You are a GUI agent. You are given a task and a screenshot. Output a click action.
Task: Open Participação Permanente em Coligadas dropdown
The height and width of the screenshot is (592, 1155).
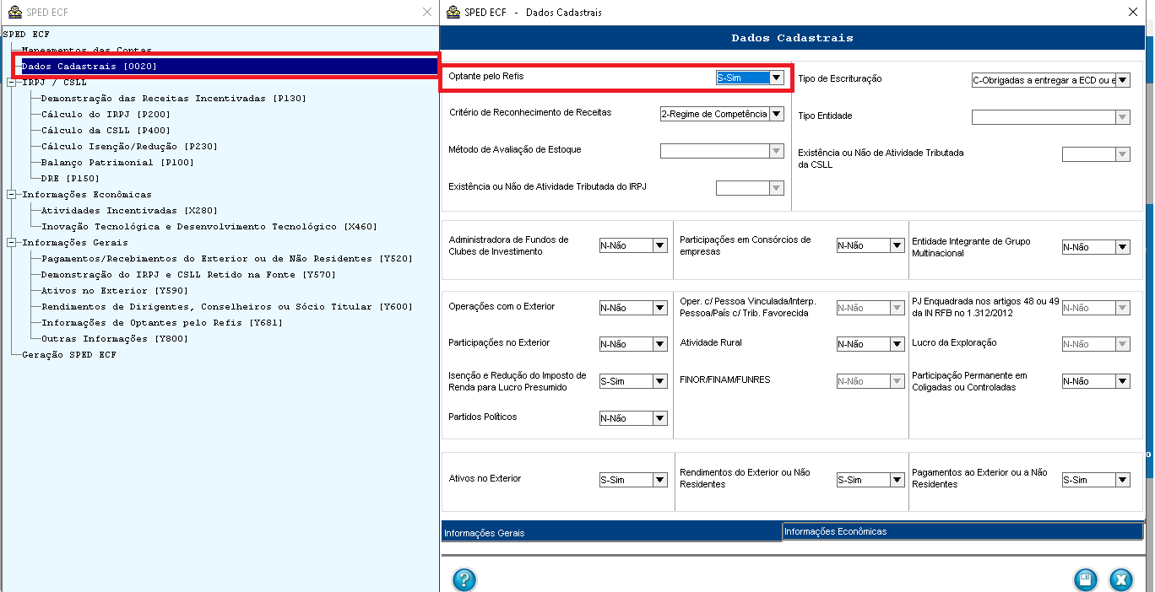click(x=1123, y=381)
